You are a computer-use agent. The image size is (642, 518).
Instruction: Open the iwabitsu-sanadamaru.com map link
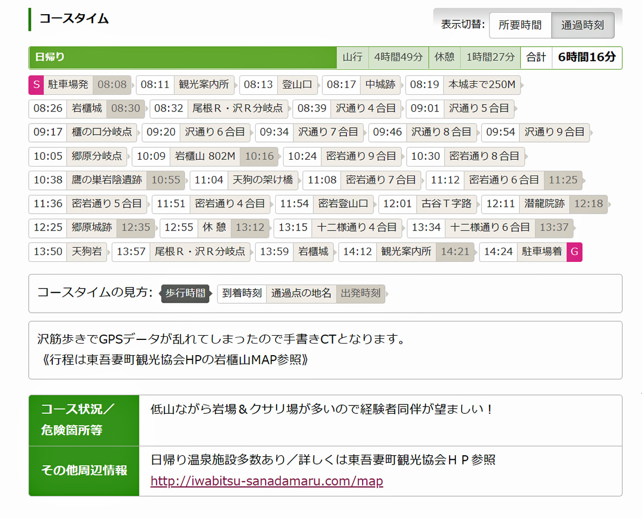(x=266, y=481)
